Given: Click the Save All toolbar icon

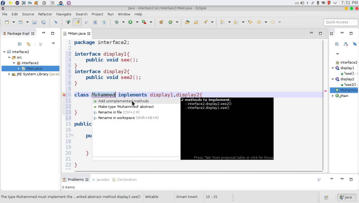Looking at the screenshot, I should [43, 22].
